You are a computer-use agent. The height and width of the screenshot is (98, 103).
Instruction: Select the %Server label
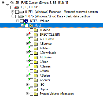pos(45,80)
